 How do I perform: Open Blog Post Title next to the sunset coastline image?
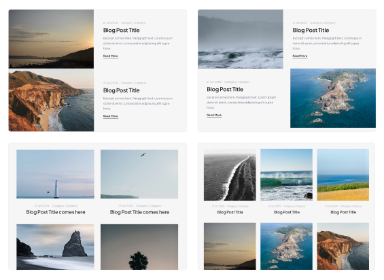click(x=121, y=30)
